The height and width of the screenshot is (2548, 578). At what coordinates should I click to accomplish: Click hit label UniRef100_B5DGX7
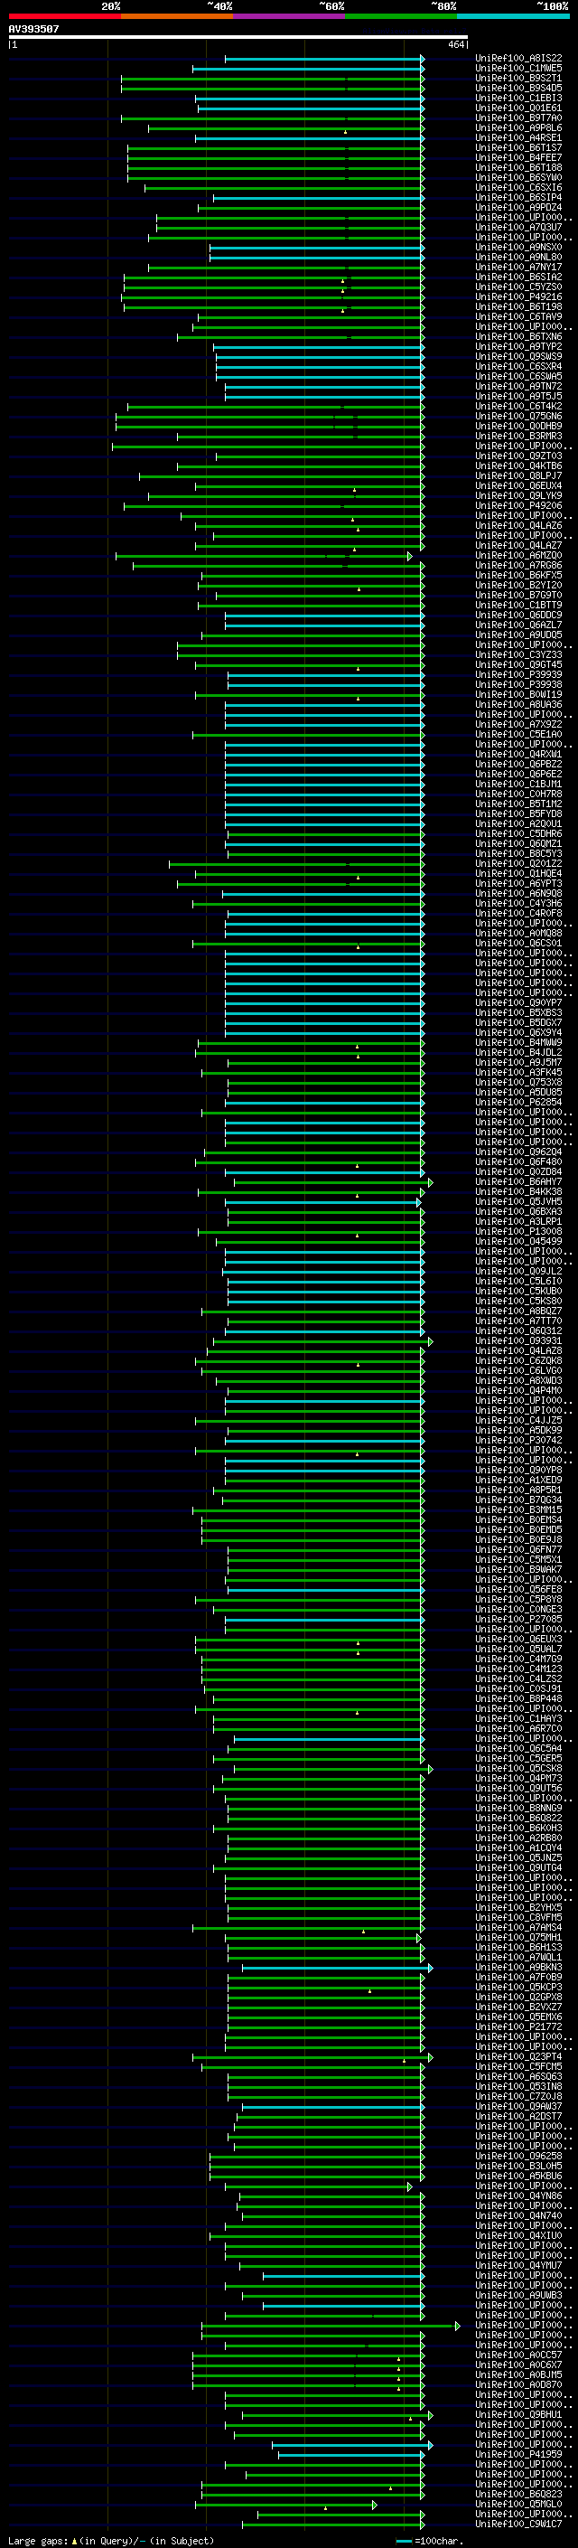[518, 1023]
